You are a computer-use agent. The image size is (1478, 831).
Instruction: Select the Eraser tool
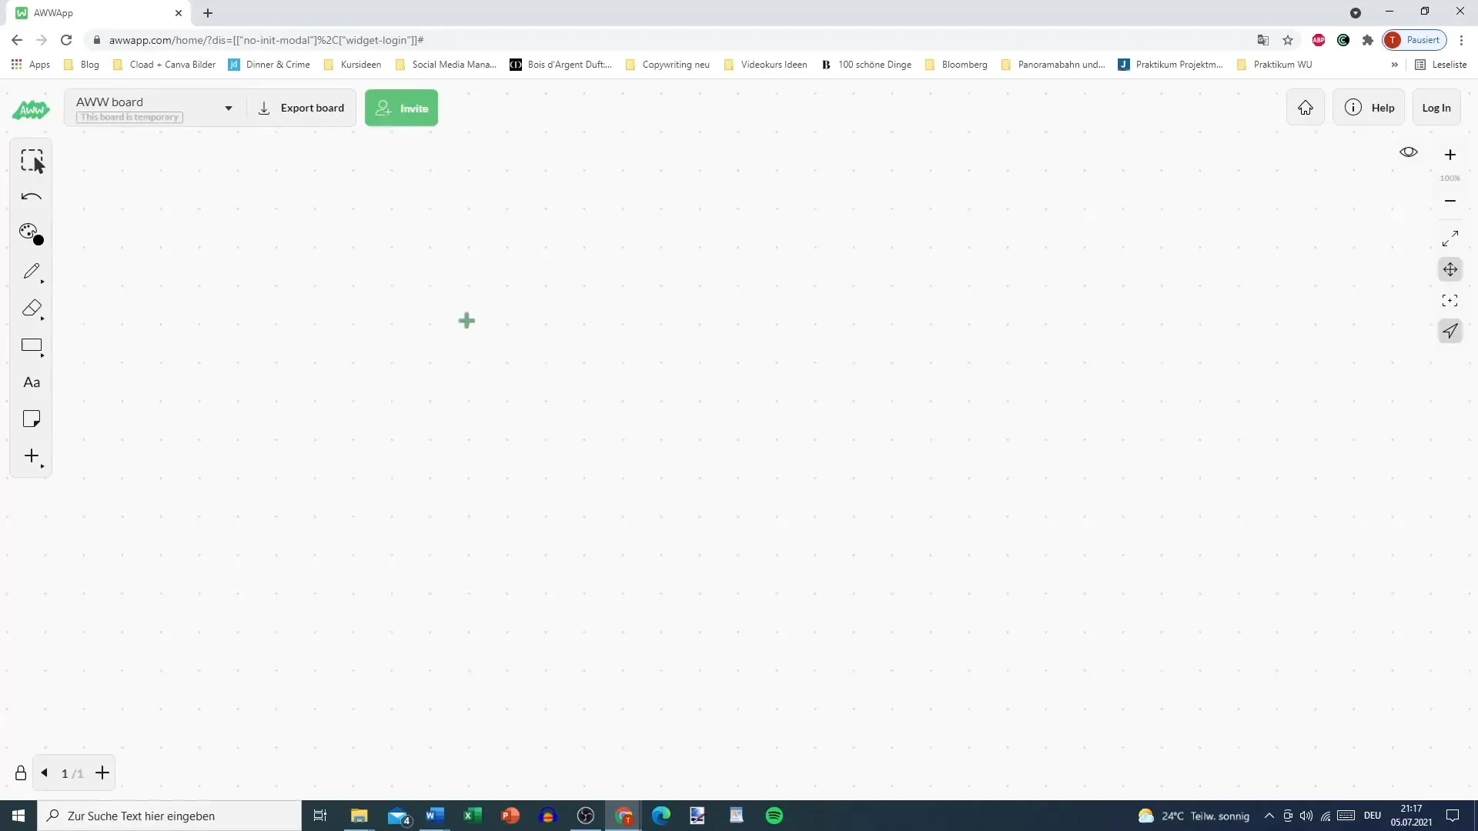pyautogui.click(x=32, y=309)
